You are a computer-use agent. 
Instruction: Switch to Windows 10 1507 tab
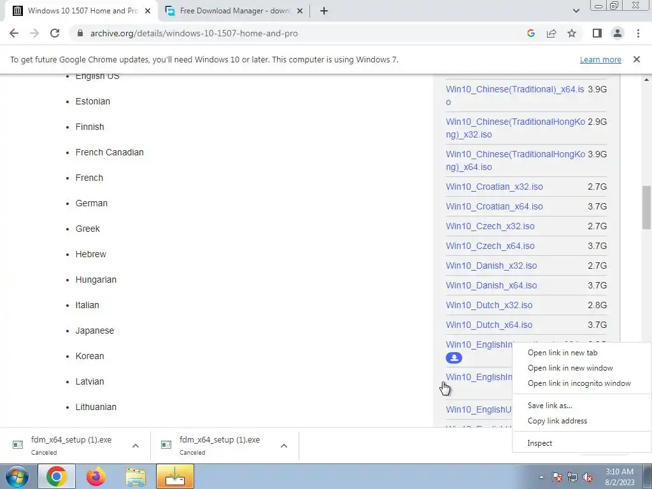[82, 11]
